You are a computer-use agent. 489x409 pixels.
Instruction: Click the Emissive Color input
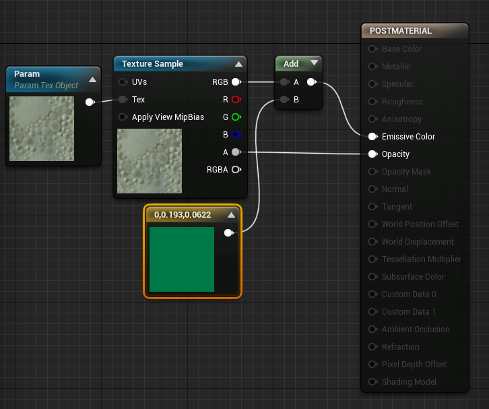pos(373,137)
